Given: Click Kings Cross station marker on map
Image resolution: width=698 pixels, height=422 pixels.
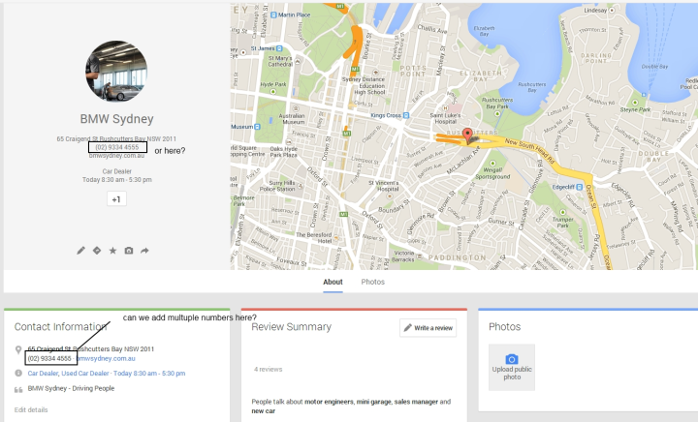Looking at the screenshot, I should click(x=405, y=115).
